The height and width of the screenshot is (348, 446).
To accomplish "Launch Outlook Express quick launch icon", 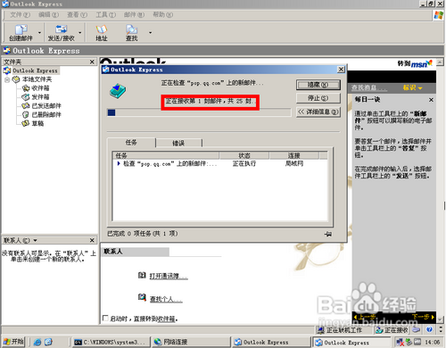I will [x=48, y=342].
